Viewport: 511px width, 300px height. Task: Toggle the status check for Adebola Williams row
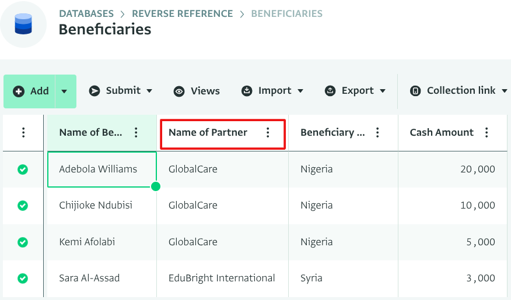point(23,170)
